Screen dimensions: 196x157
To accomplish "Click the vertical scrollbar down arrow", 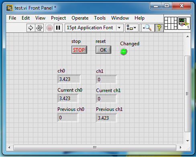I will click(x=188, y=141).
